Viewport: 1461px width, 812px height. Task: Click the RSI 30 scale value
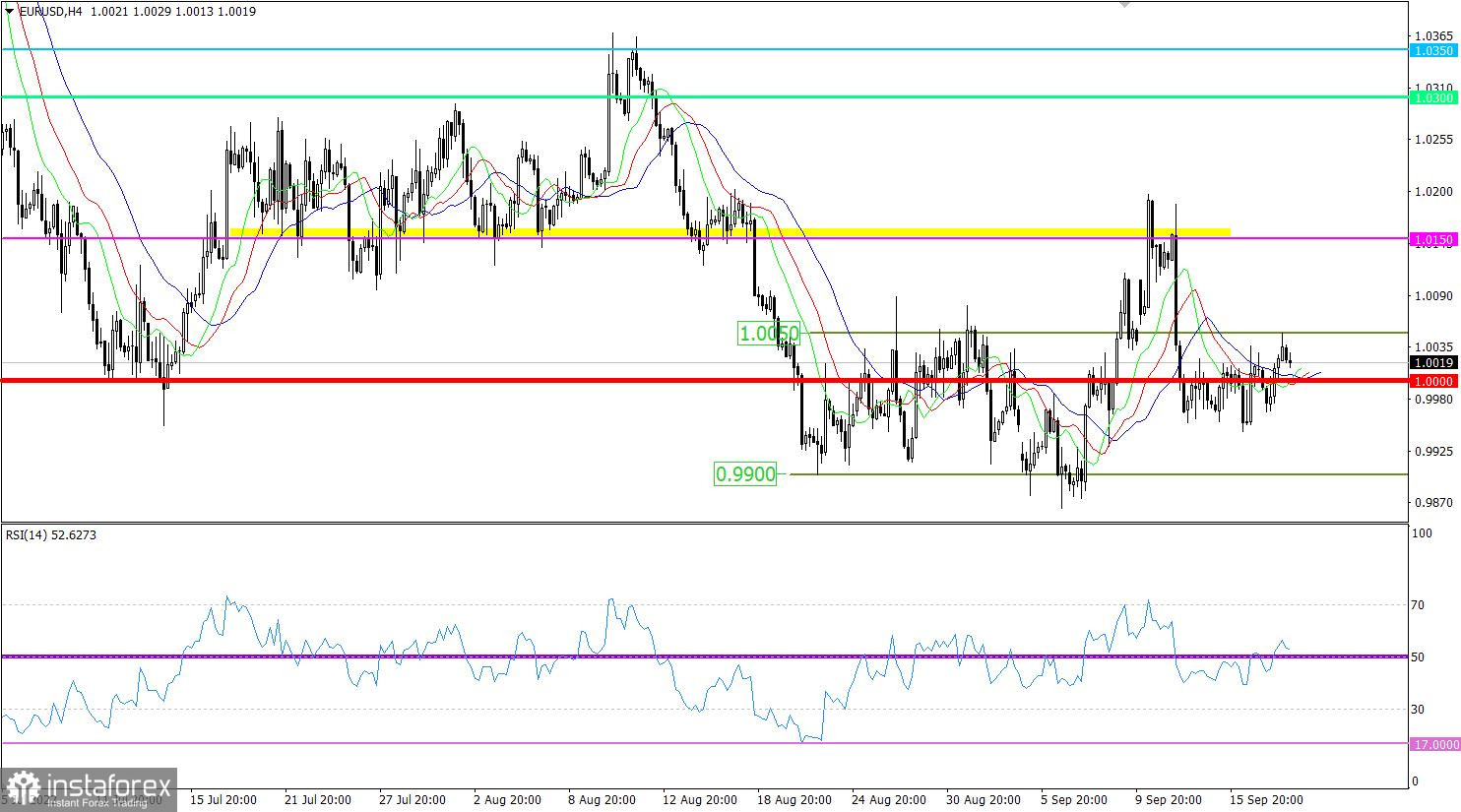pyautogui.click(x=1418, y=710)
